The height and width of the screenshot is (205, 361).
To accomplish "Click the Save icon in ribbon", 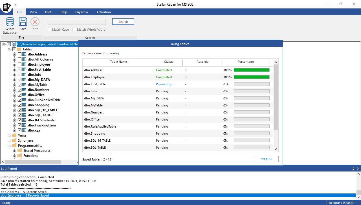I will coord(23,22).
